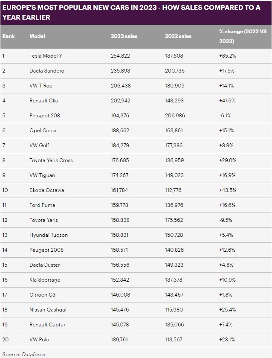Select the 2022 sales column header
This screenshot has height=358, width=272.
[x=178, y=36]
